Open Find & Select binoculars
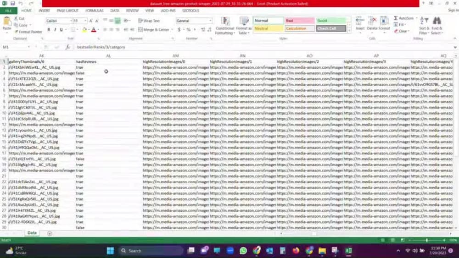 437,26
